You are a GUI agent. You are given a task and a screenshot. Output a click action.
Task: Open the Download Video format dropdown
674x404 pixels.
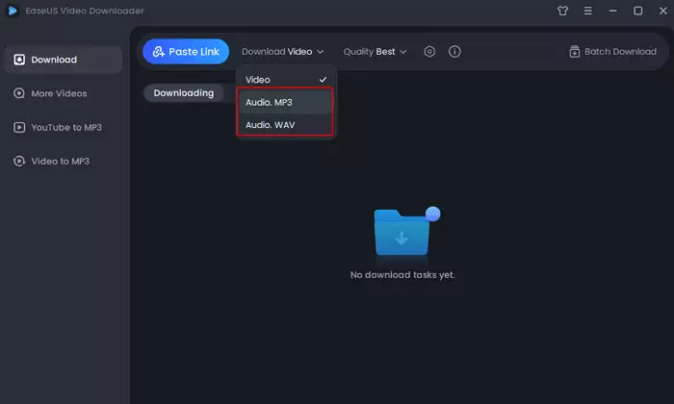coord(282,52)
